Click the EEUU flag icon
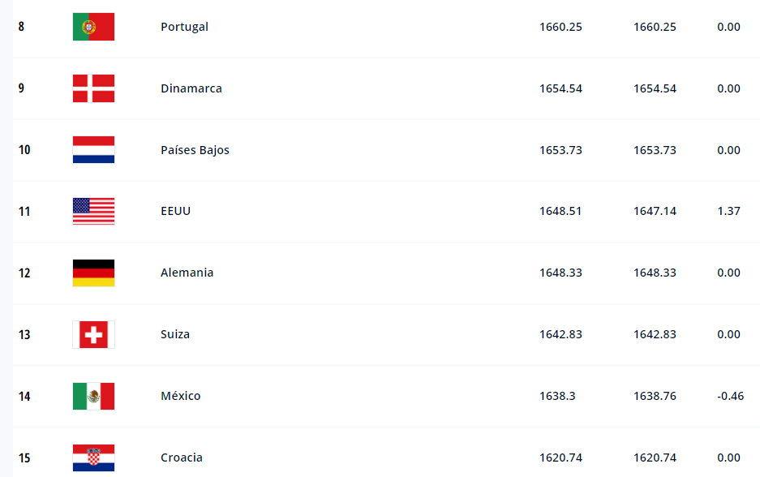 [x=93, y=211]
